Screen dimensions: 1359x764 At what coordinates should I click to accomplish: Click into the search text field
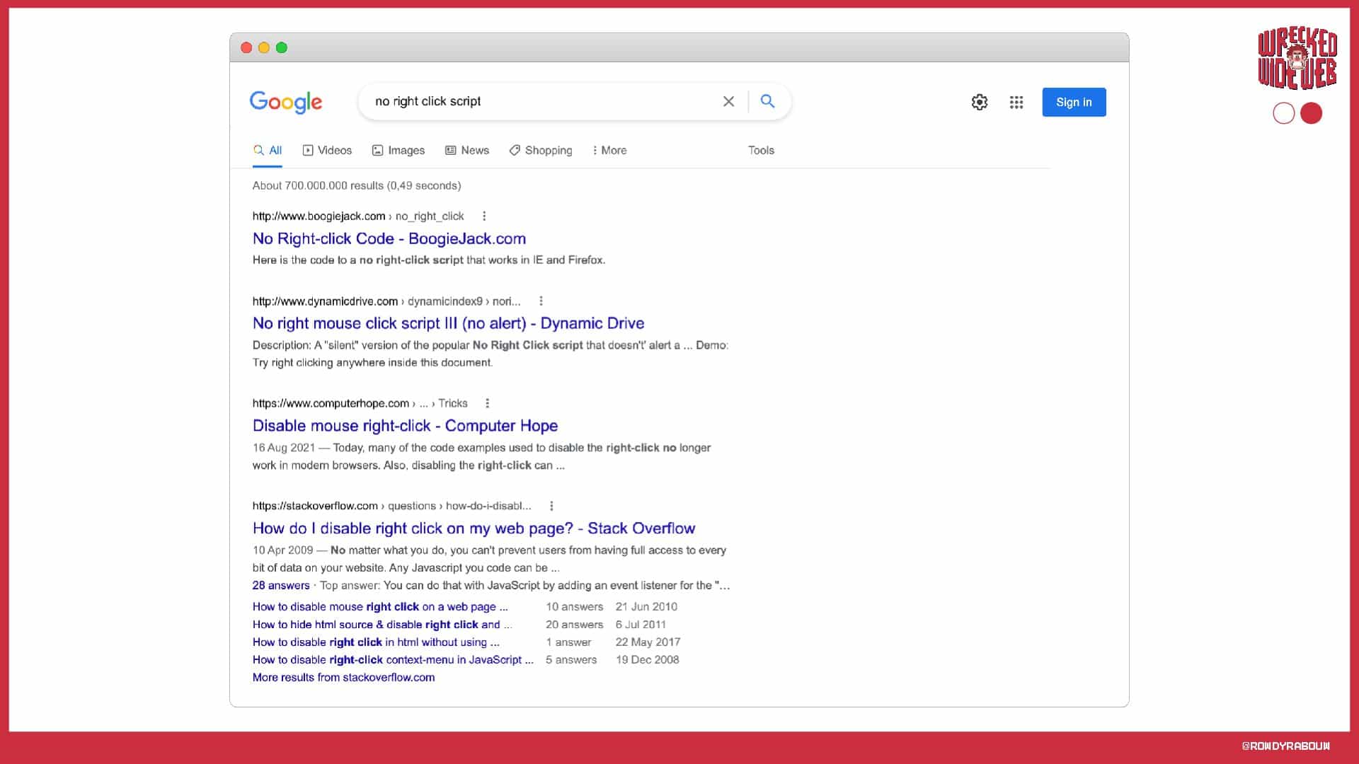coord(538,101)
